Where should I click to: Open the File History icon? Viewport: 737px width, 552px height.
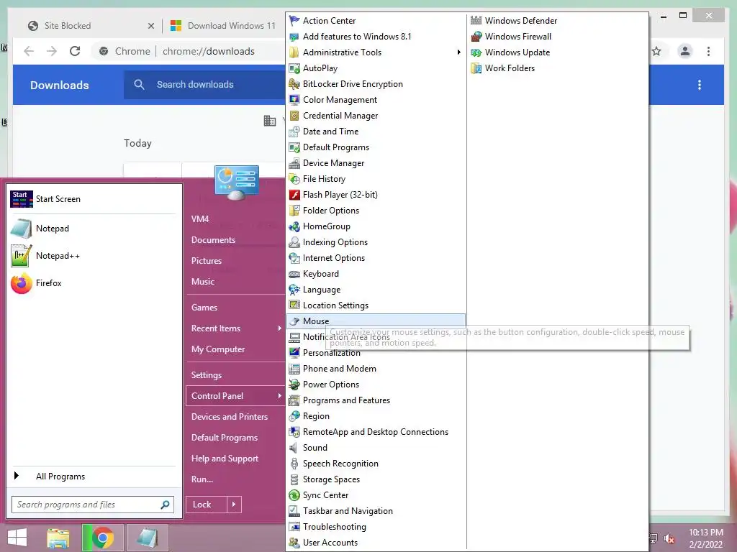coord(294,179)
